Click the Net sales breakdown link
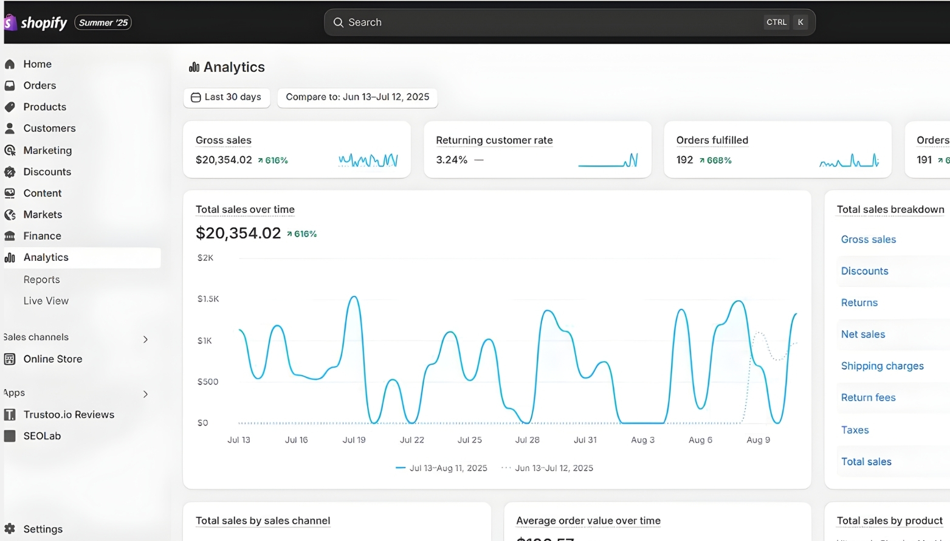 click(x=862, y=334)
